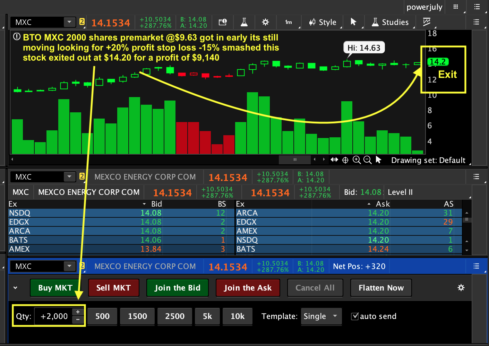Image resolution: width=489 pixels, height=346 pixels.
Task: Click the Qty input field
Action: pos(54,316)
